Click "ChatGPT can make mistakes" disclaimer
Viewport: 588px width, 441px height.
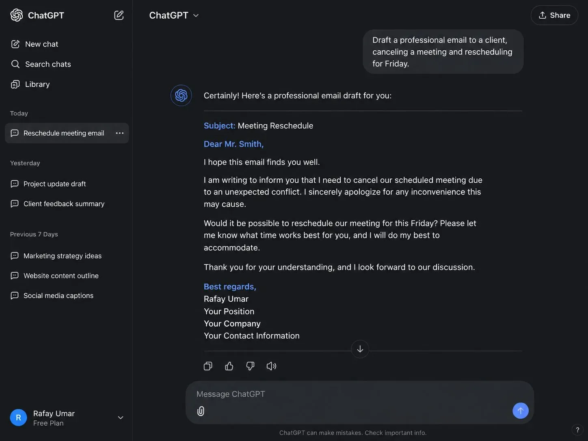(353, 433)
